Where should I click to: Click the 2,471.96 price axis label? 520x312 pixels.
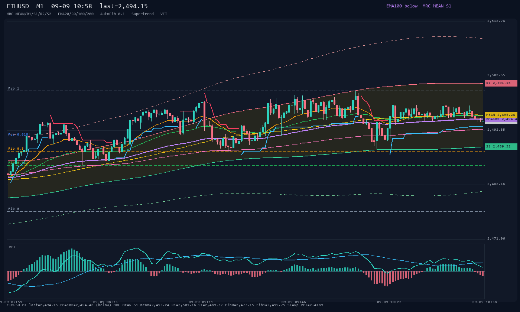coord(496,238)
